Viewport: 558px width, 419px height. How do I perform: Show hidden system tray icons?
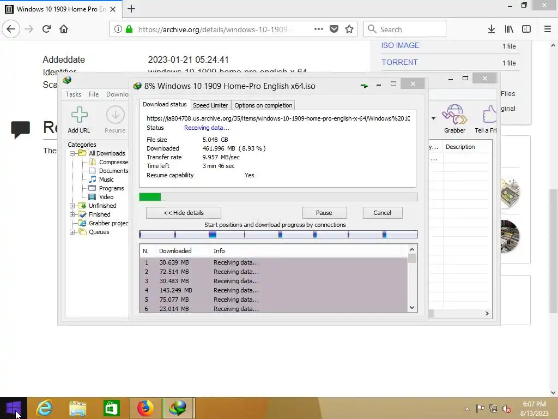pos(467,409)
